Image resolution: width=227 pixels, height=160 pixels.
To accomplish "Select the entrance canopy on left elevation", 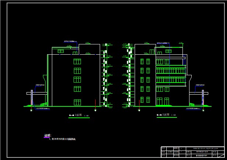I will point(37,93).
